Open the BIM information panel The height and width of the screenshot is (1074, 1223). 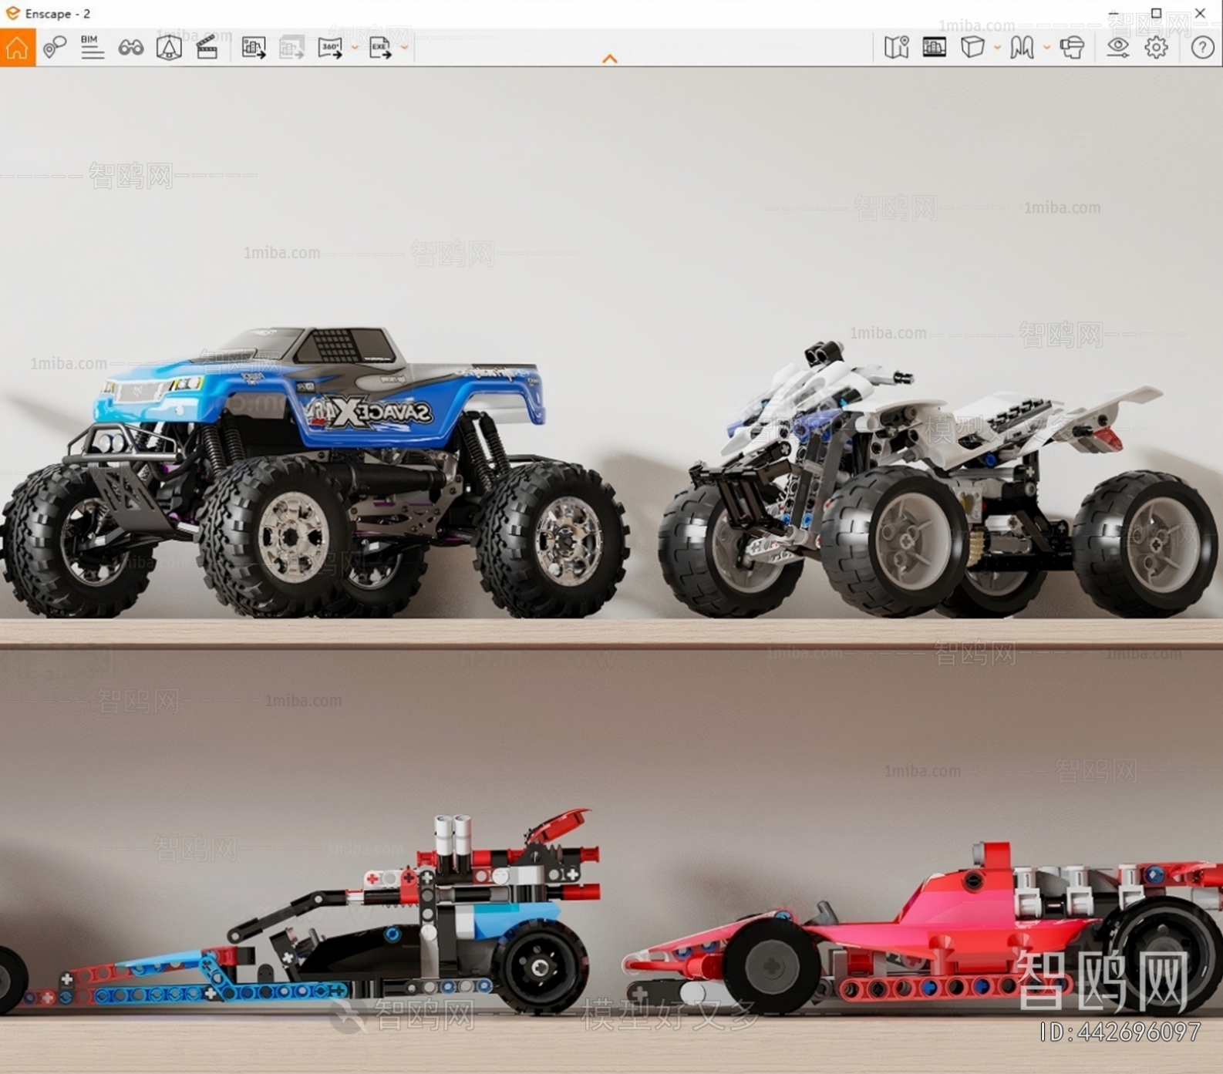coord(92,48)
